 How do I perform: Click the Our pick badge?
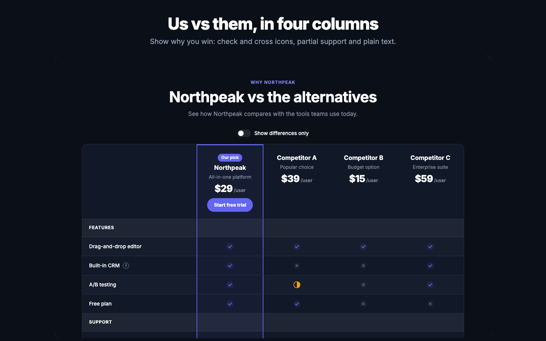click(230, 158)
